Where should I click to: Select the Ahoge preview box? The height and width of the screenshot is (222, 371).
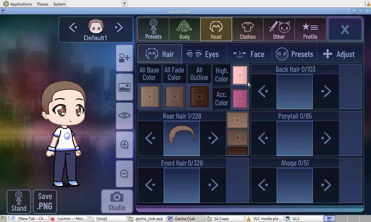[x=294, y=185]
